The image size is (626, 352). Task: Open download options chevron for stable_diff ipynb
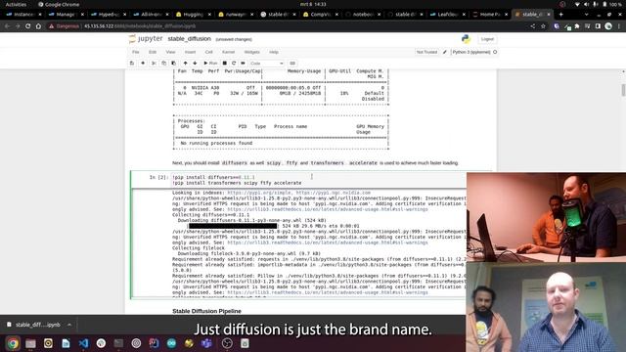pyautogui.click(x=69, y=325)
